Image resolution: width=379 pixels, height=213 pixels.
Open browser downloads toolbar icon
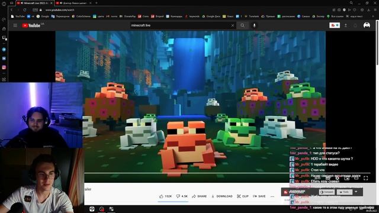(368, 10)
